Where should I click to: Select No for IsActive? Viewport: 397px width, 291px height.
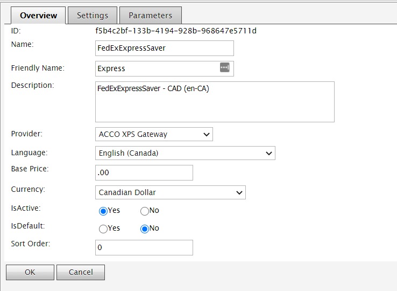pos(144,211)
